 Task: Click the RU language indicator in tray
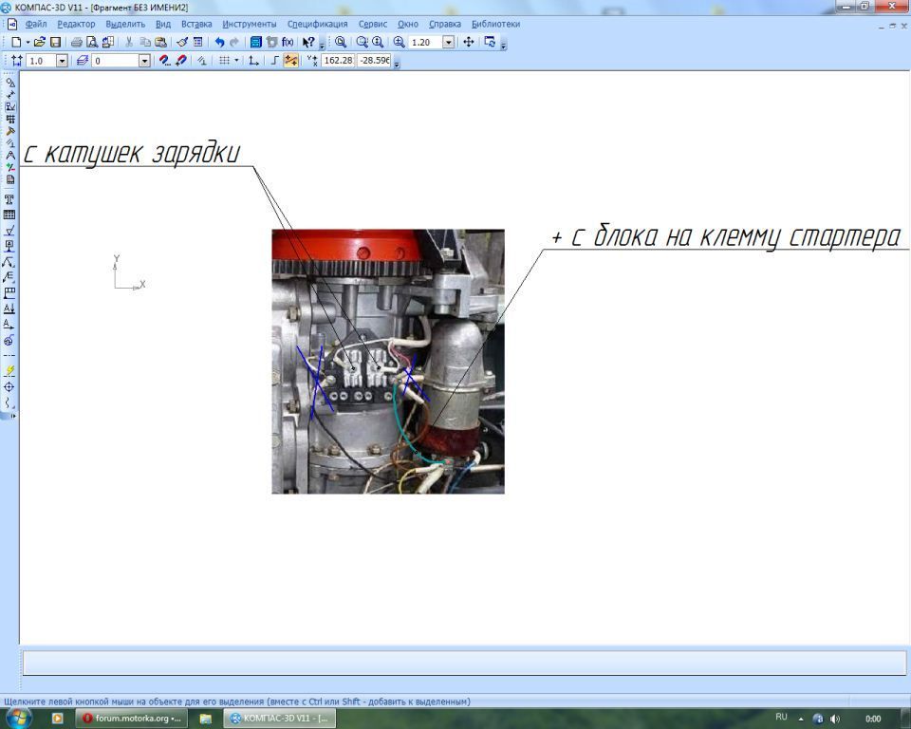click(781, 718)
